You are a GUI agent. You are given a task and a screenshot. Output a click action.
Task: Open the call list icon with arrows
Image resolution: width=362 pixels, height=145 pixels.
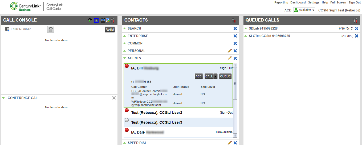point(108,20)
